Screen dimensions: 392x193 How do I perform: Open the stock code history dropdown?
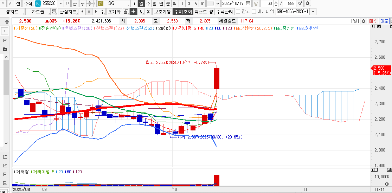[x=60, y=4]
